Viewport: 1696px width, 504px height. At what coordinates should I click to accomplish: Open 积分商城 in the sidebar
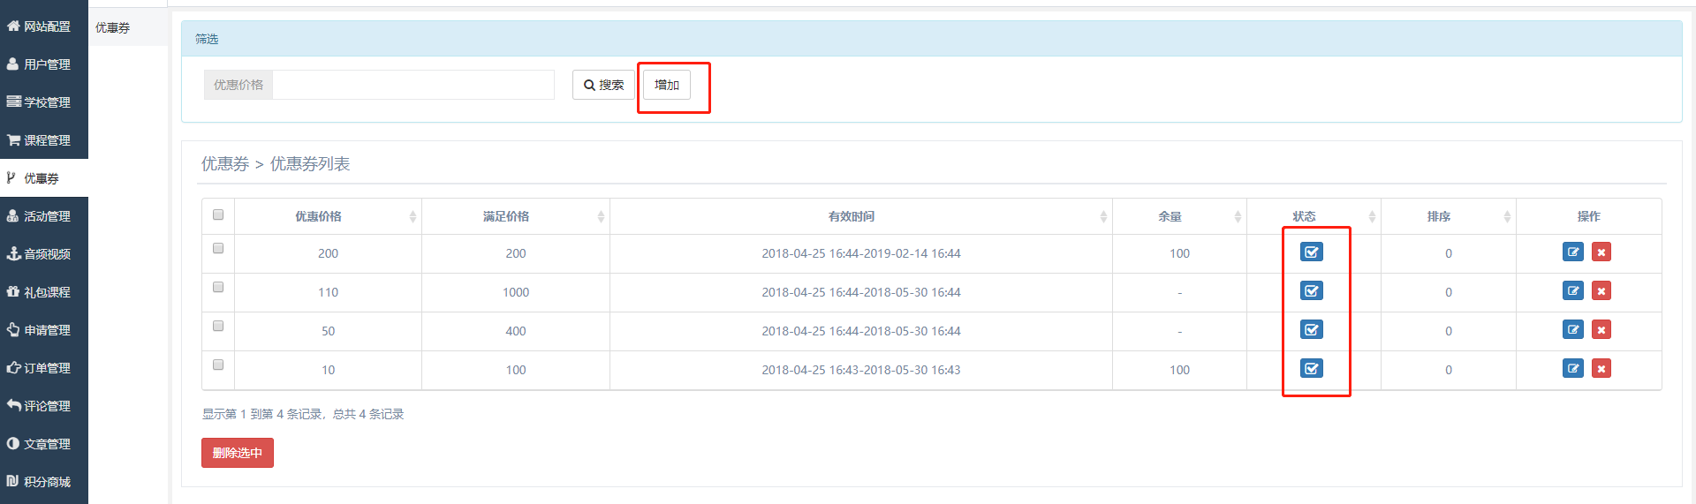click(x=44, y=482)
